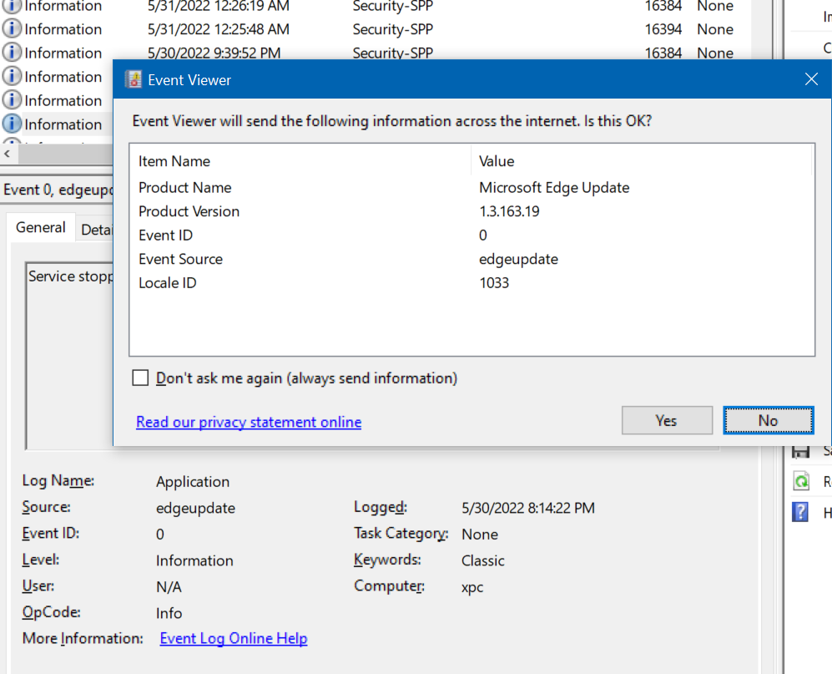The width and height of the screenshot is (832, 674).
Task: Click event ID 16394 cell
Action: coord(663,29)
